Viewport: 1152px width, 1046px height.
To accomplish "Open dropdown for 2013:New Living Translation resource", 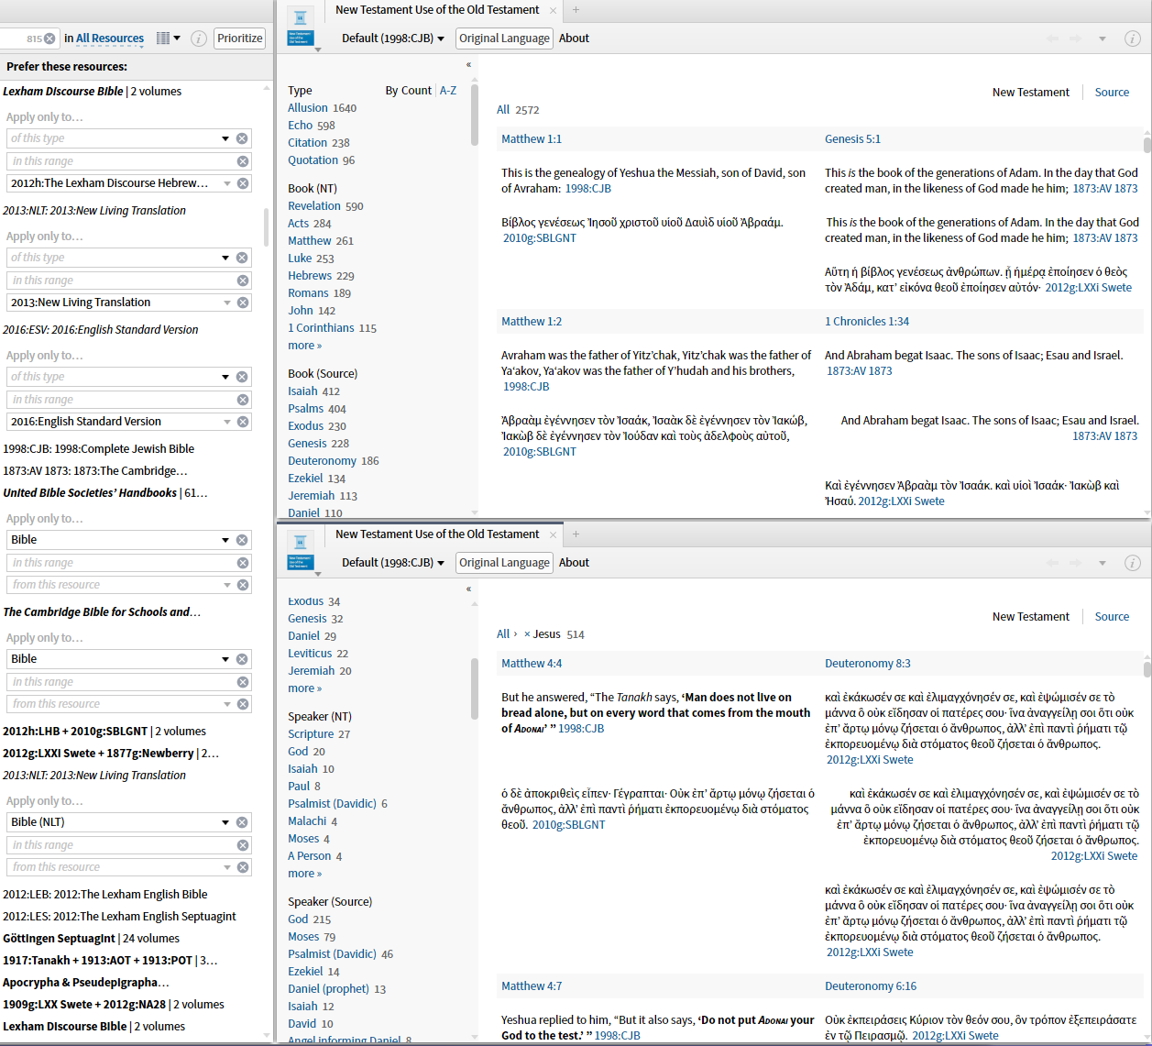I will pyautogui.click(x=227, y=303).
